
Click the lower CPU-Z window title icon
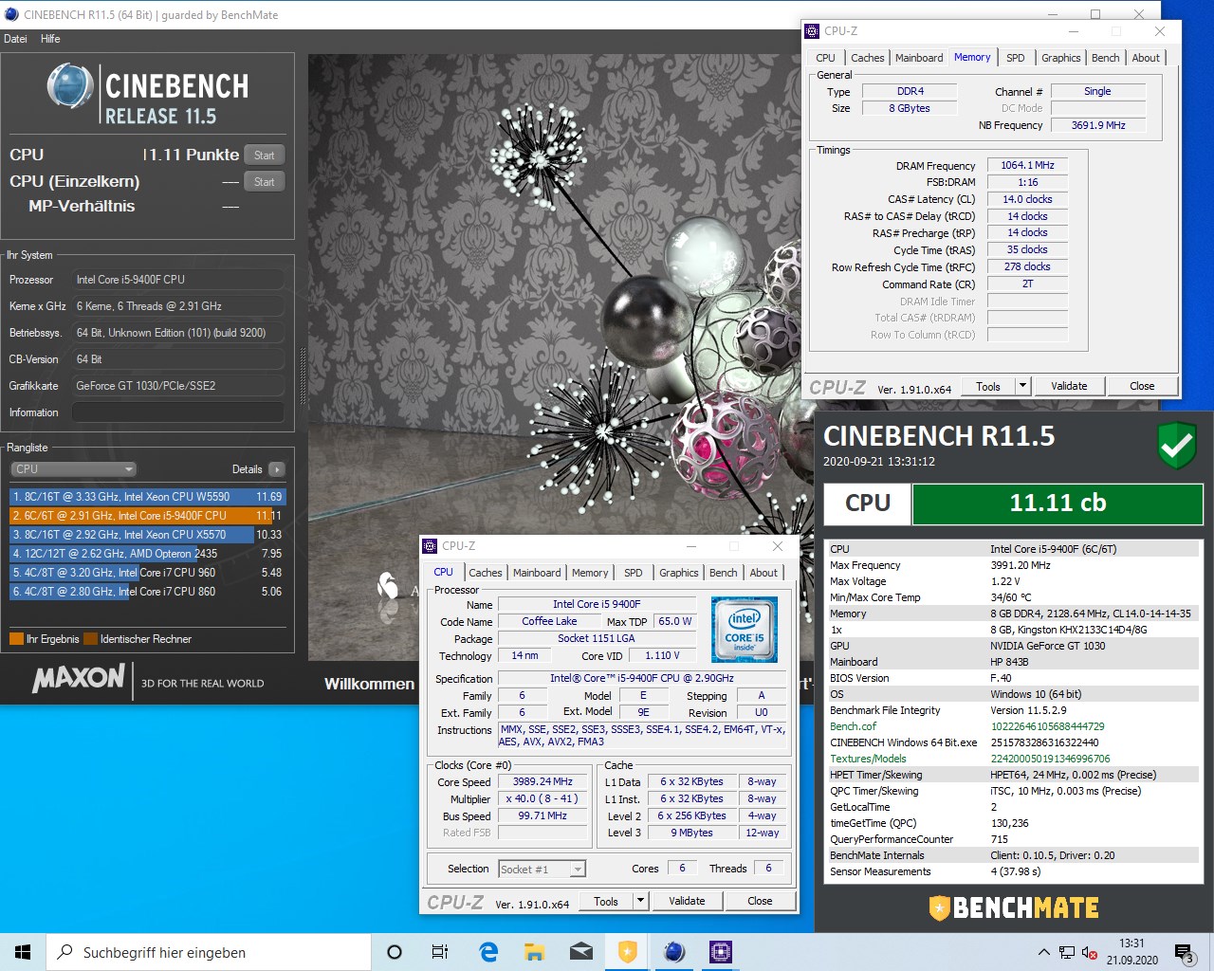(x=430, y=546)
